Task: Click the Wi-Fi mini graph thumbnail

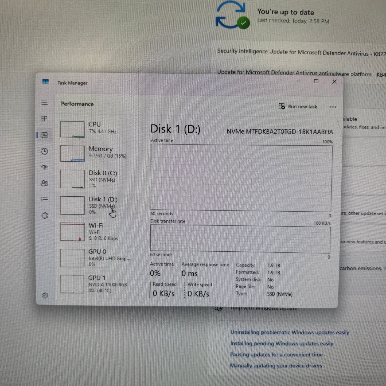Action: tap(72, 232)
